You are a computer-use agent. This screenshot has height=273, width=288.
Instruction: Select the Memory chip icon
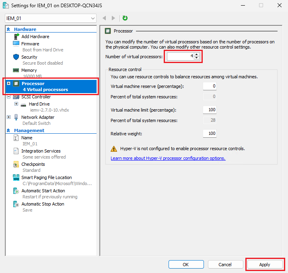[16, 70]
